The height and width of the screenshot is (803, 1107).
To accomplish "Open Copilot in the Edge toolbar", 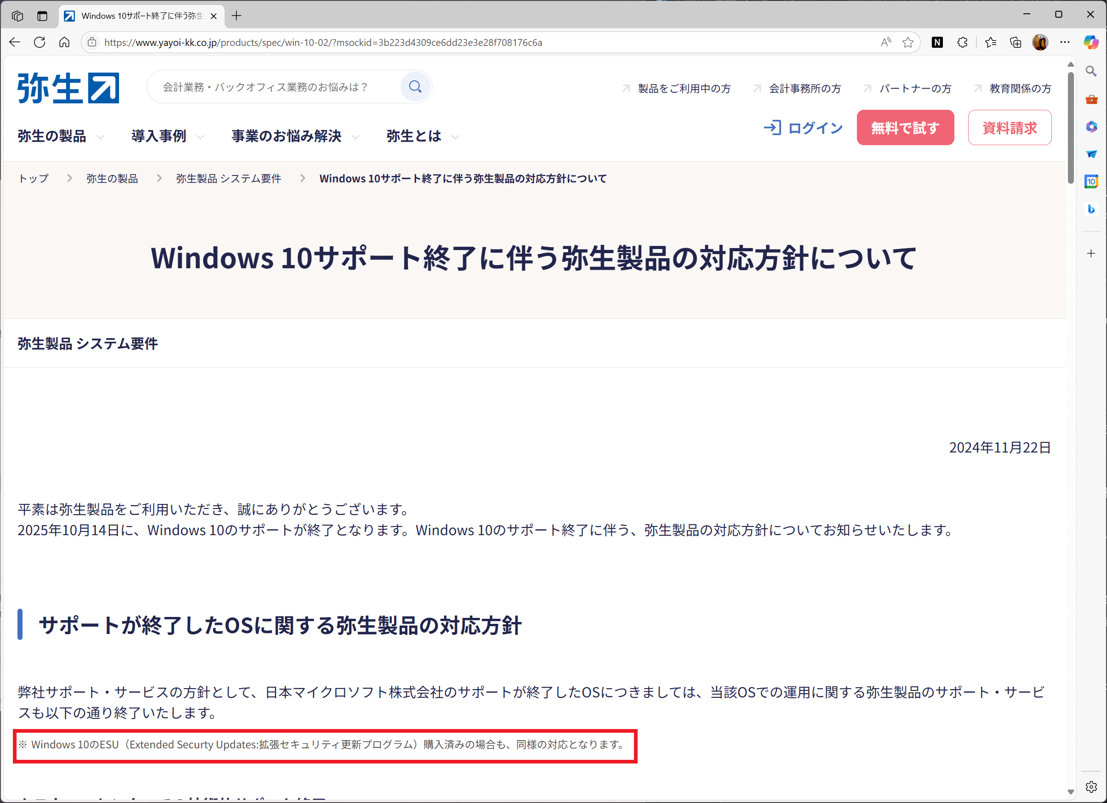I will pyautogui.click(x=1091, y=42).
